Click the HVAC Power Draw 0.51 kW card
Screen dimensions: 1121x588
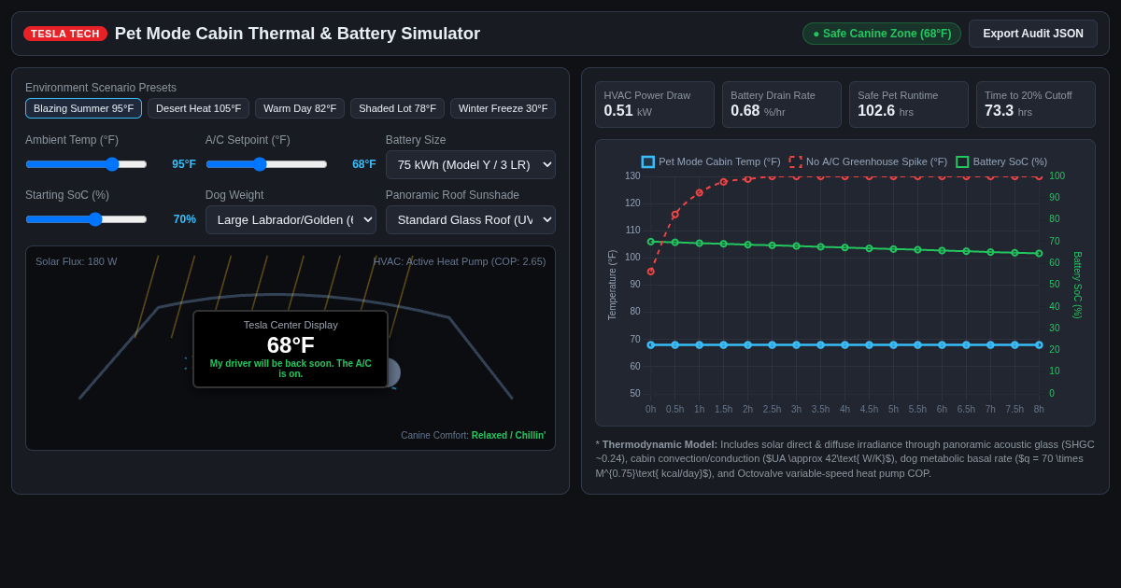click(655, 105)
